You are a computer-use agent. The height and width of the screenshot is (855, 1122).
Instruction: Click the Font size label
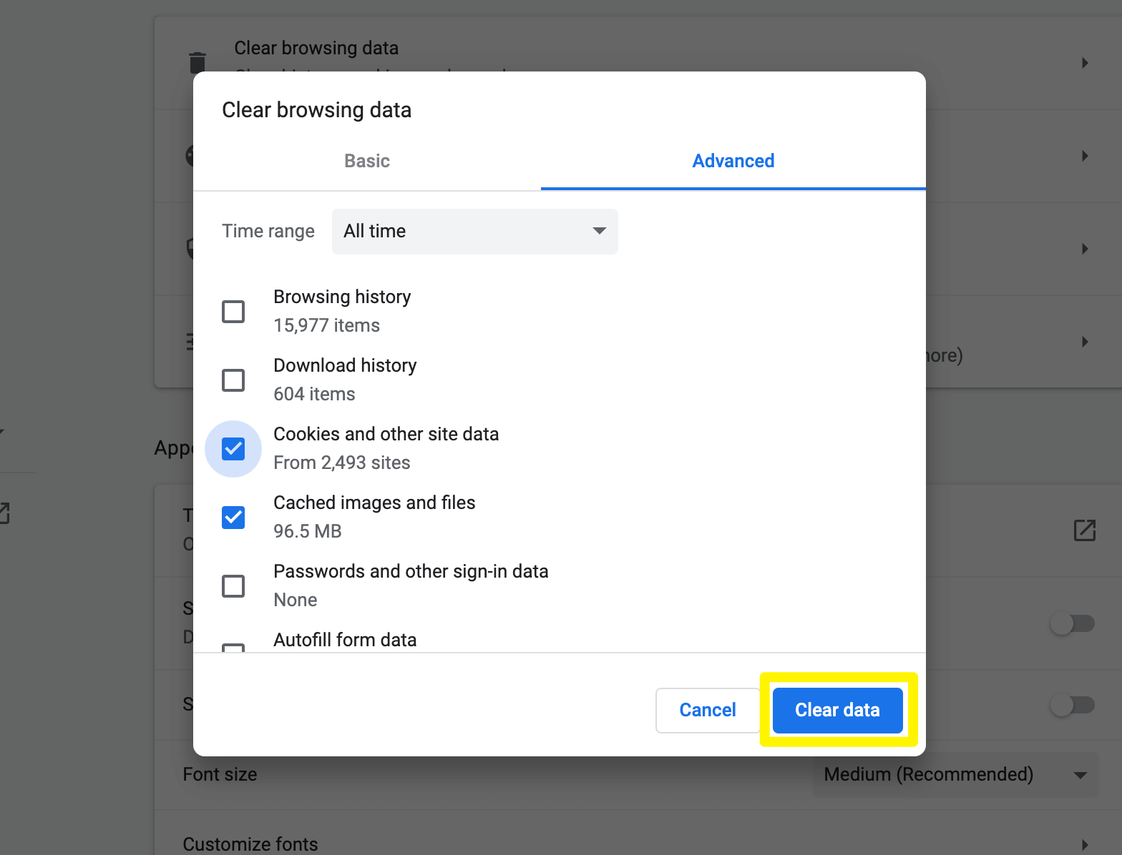coord(220,774)
